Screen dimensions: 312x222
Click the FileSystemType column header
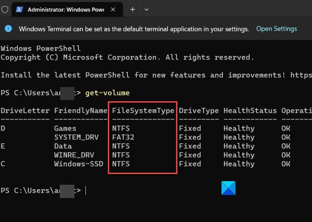click(143, 111)
